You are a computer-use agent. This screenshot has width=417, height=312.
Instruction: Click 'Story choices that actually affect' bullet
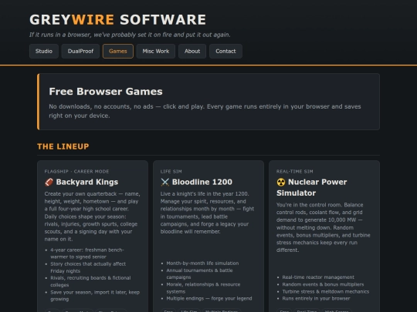pyautogui.click(x=88, y=267)
